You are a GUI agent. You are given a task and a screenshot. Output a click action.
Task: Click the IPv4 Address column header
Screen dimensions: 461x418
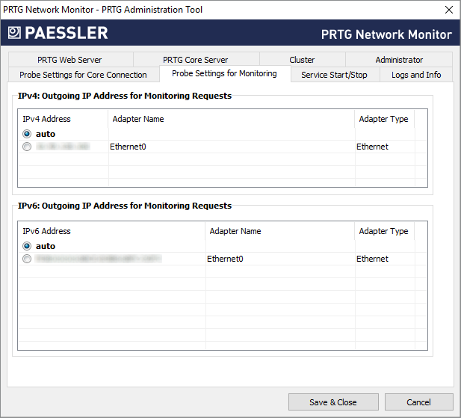(46, 119)
